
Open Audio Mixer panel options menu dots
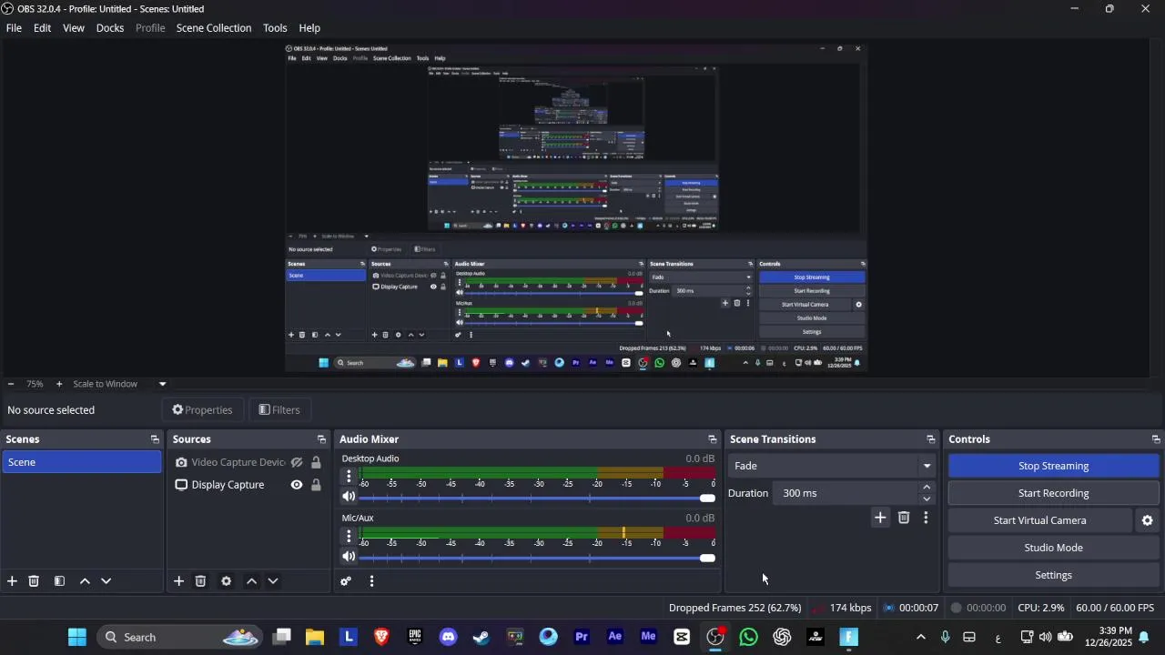point(371,581)
